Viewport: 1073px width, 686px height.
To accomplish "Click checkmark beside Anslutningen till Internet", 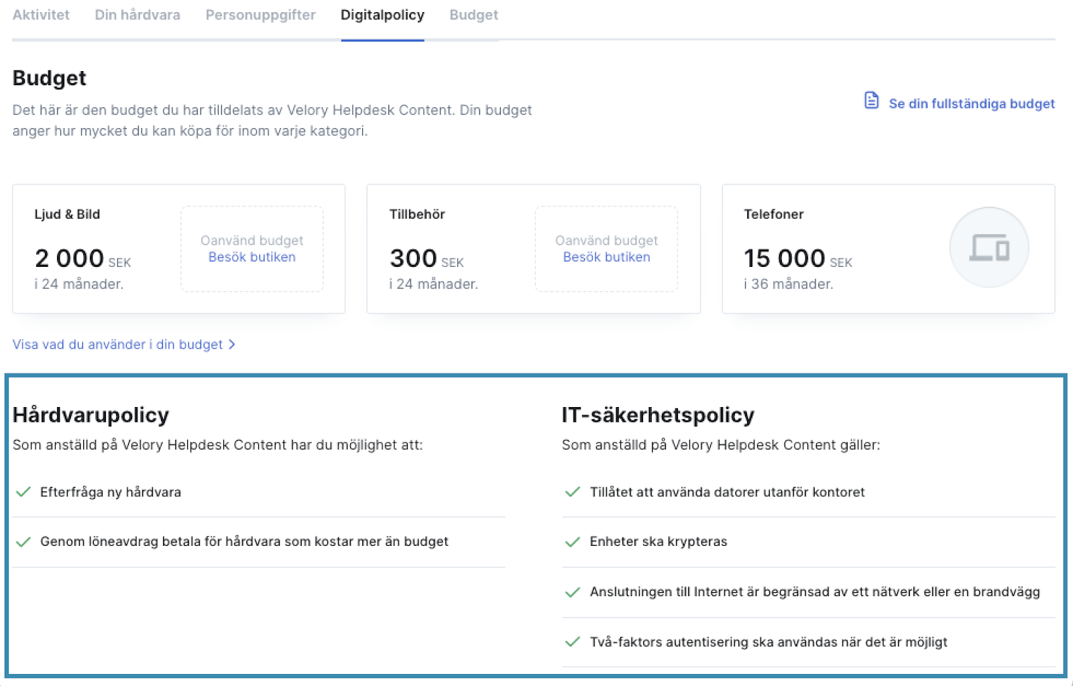I will pos(573,592).
